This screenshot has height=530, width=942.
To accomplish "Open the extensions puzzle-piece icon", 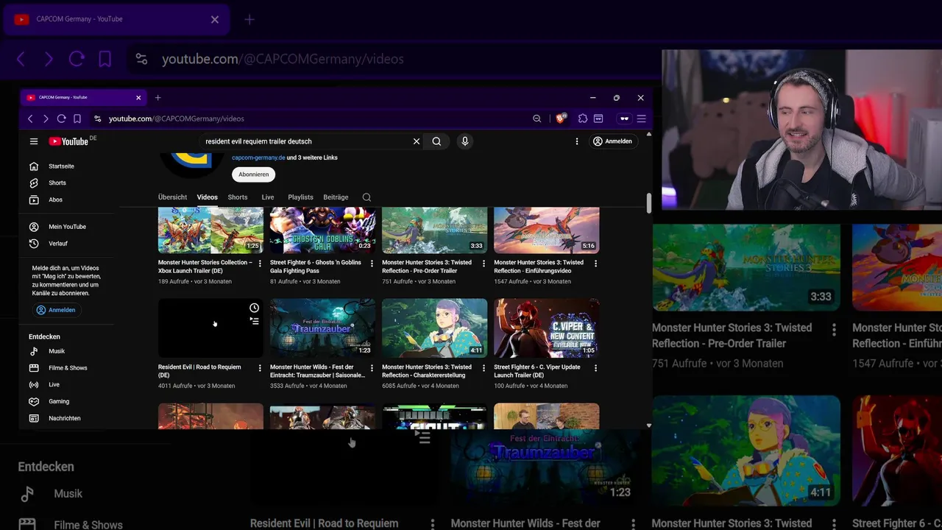I will coord(583,119).
